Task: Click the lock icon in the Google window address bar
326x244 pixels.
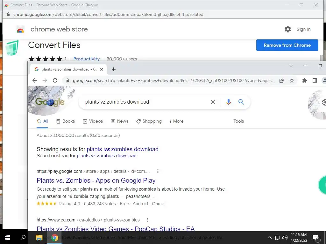Action: coord(68,80)
